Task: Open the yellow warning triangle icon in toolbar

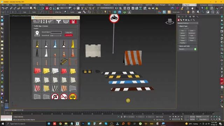Action: click(x=157, y=8)
